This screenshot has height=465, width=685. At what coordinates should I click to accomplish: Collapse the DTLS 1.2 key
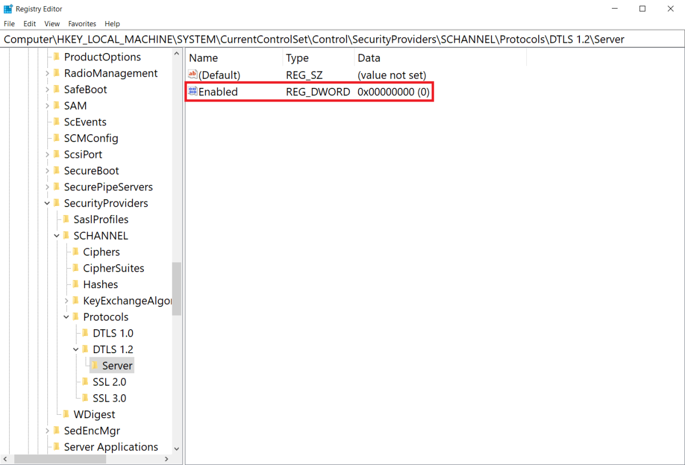76,350
